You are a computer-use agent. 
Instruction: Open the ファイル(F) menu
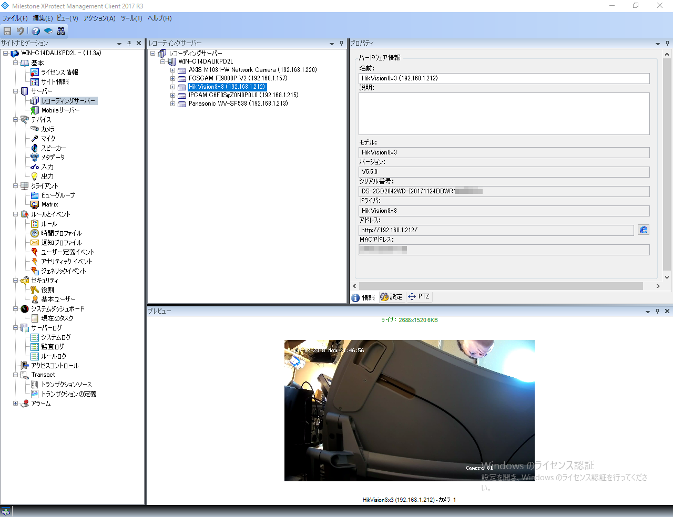15,18
